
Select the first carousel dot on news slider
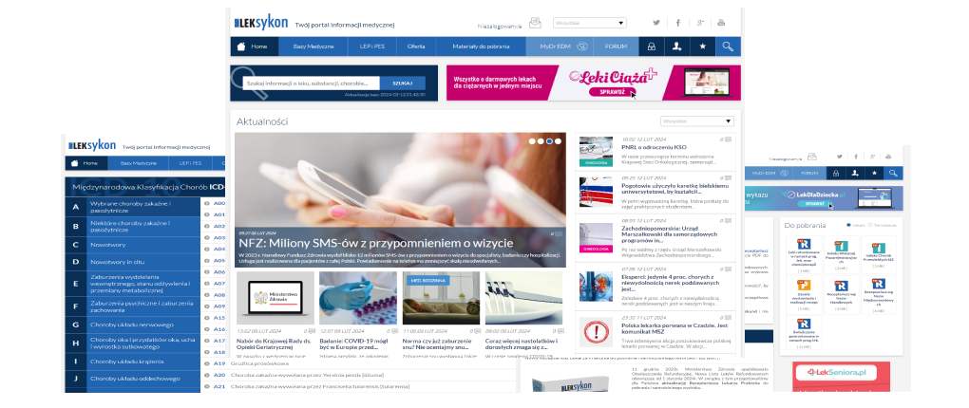pos(532,140)
